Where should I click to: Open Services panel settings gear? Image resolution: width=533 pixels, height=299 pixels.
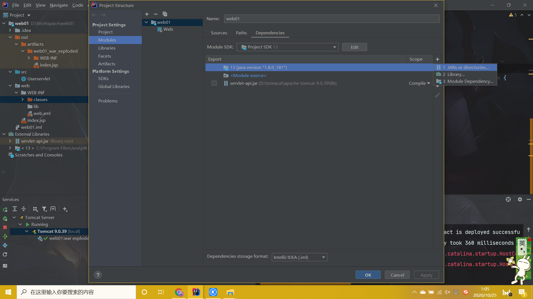coord(520,199)
